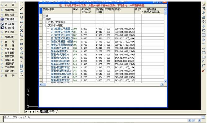The image size is (207, 123).
Task: Select the Erase tool in Modify toolbar
Action: pos(204,4)
